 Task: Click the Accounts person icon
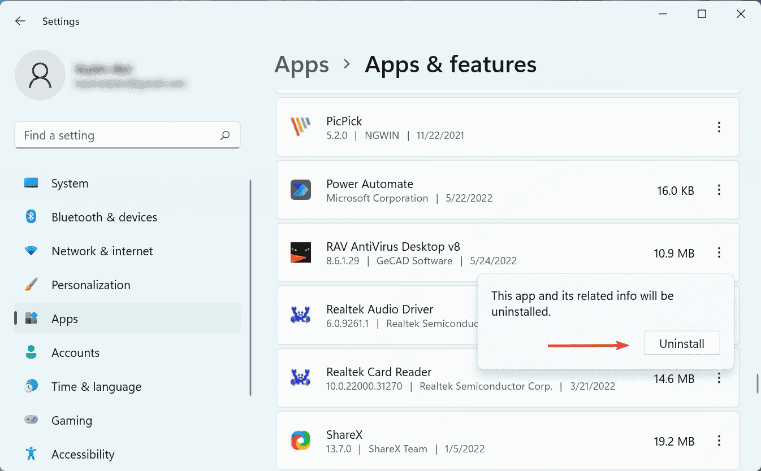click(31, 352)
